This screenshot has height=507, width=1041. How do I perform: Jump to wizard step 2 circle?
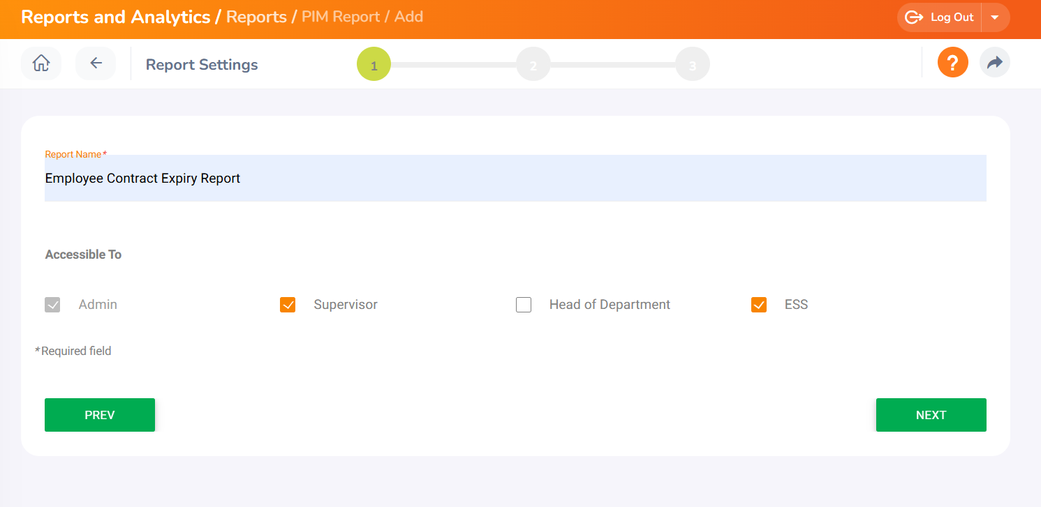pyautogui.click(x=533, y=65)
